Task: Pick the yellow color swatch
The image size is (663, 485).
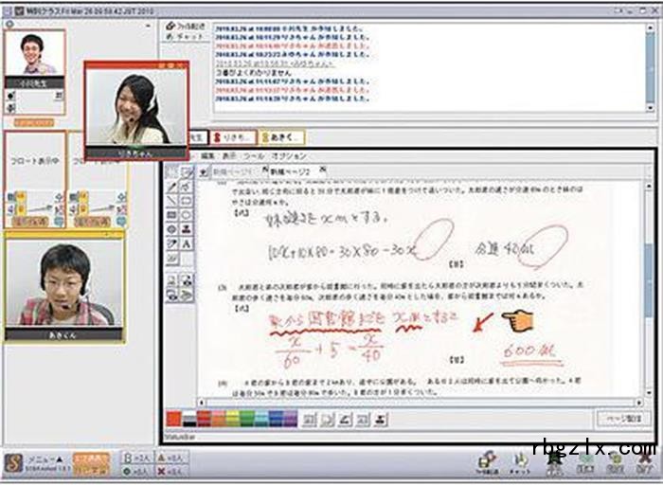Action: (x=233, y=419)
